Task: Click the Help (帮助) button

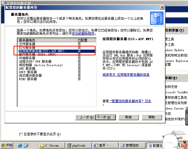Action: 152,117
